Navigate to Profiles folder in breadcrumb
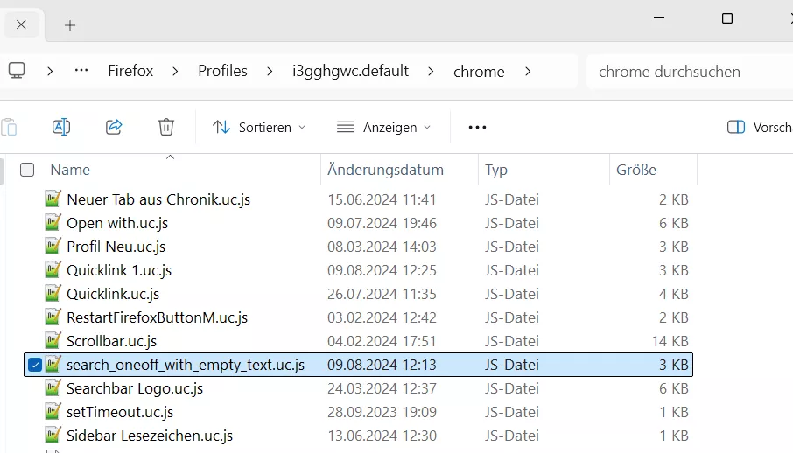 click(x=222, y=71)
